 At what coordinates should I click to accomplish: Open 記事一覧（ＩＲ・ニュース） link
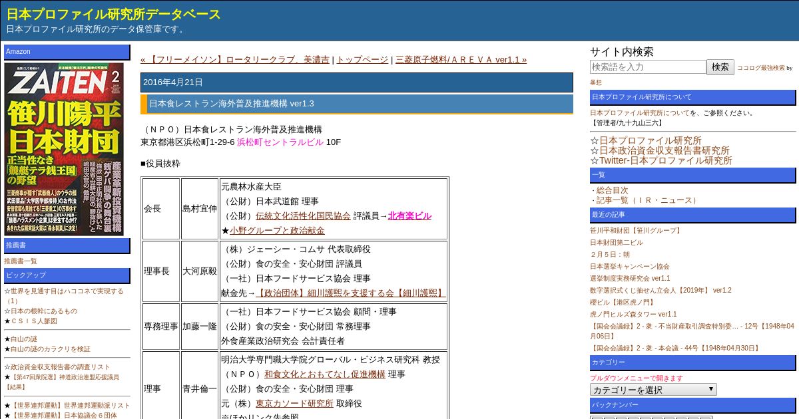coord(648,200)
